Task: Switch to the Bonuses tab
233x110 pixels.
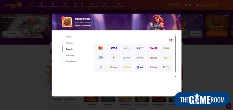Action: pos(70,43)
